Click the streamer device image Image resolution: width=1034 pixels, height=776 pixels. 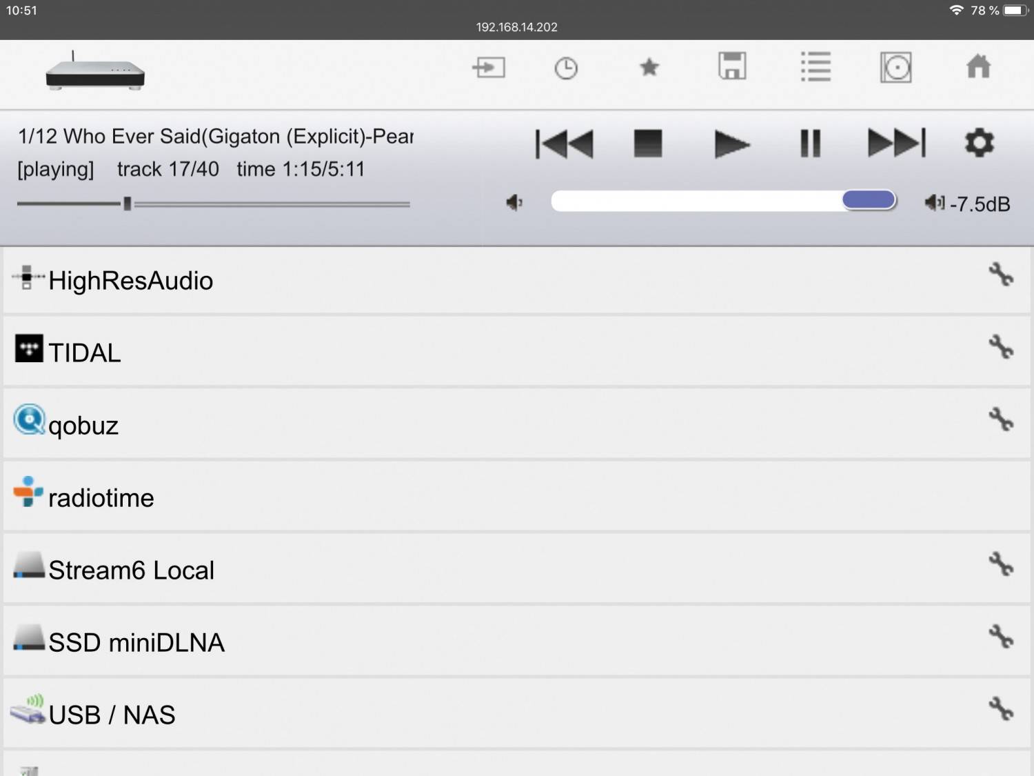pyautogui.click(x=95, y=71)
